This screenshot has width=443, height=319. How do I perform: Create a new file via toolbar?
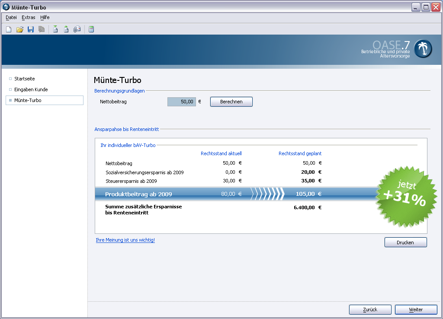9,29
